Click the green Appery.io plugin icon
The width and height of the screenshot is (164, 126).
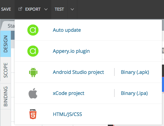coord(33,51)
